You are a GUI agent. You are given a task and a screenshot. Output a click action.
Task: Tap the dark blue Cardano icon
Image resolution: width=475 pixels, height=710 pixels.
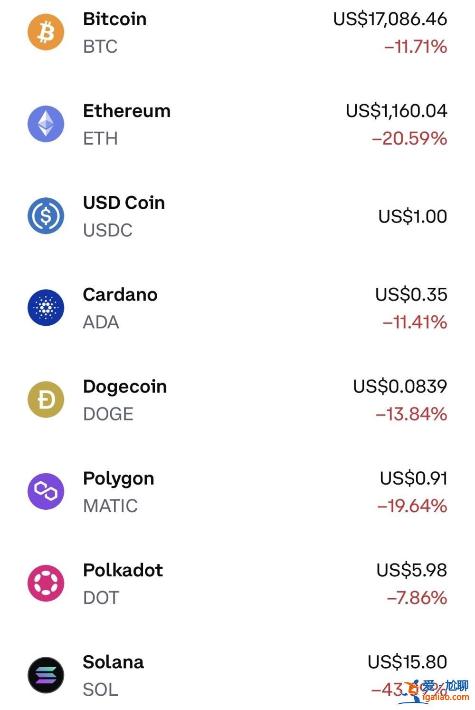[46, 308]
